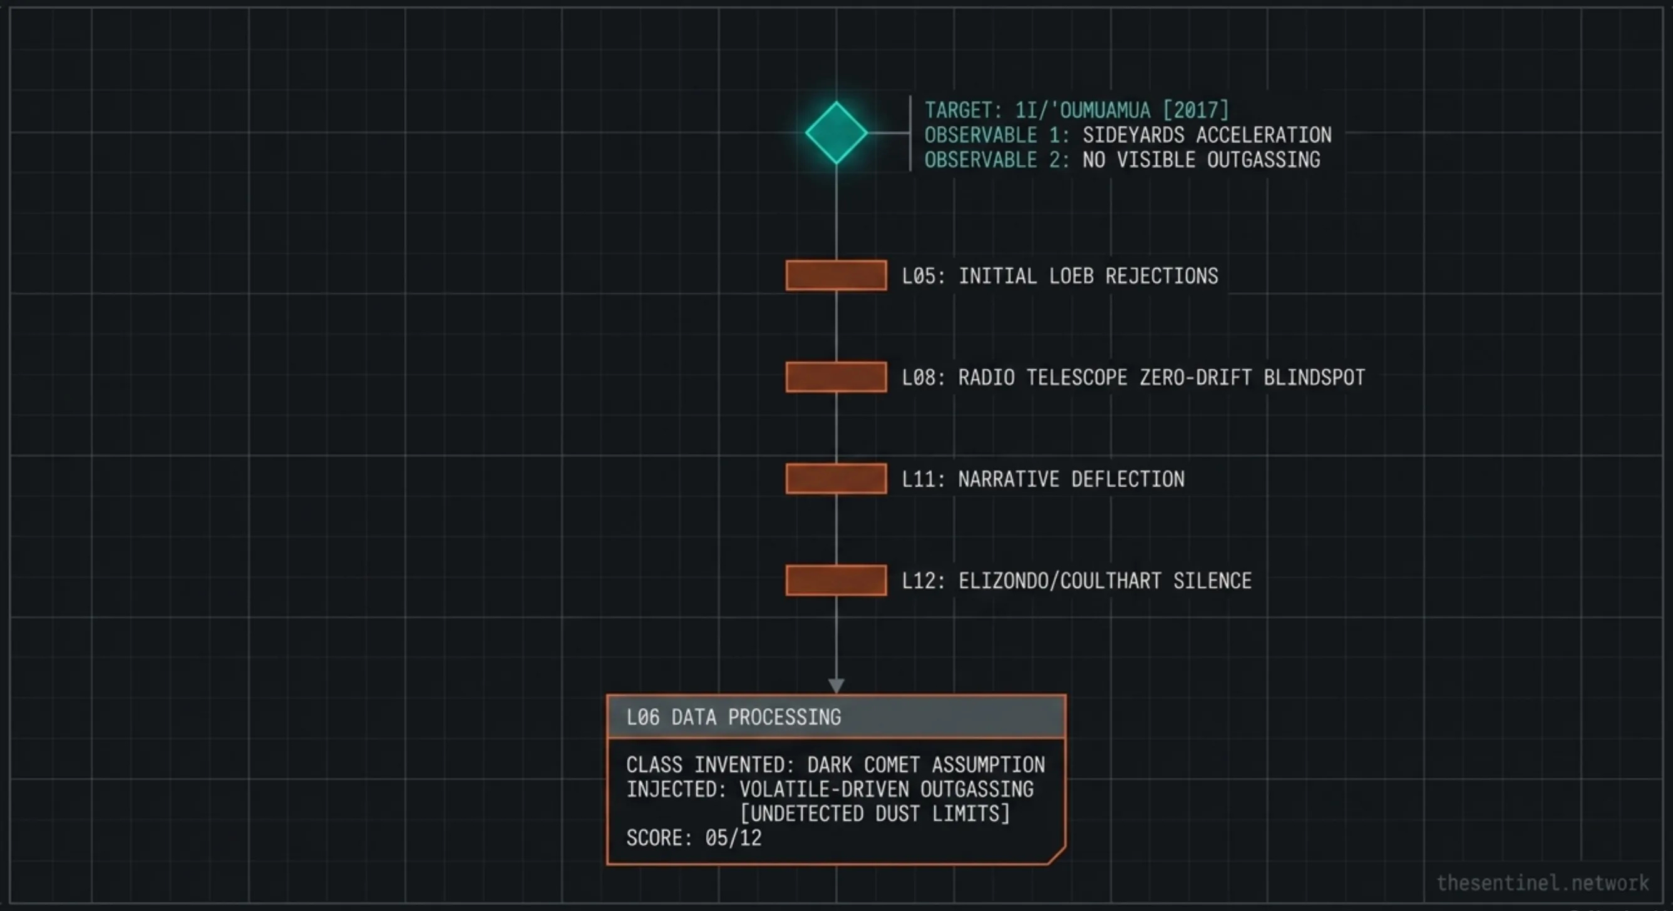Select the L08 orange block

click(x=836, y=377)
